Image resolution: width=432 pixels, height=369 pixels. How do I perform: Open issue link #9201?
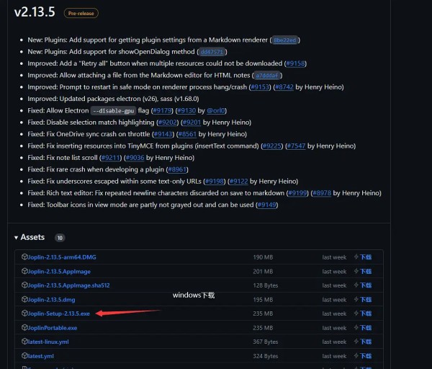192,123
